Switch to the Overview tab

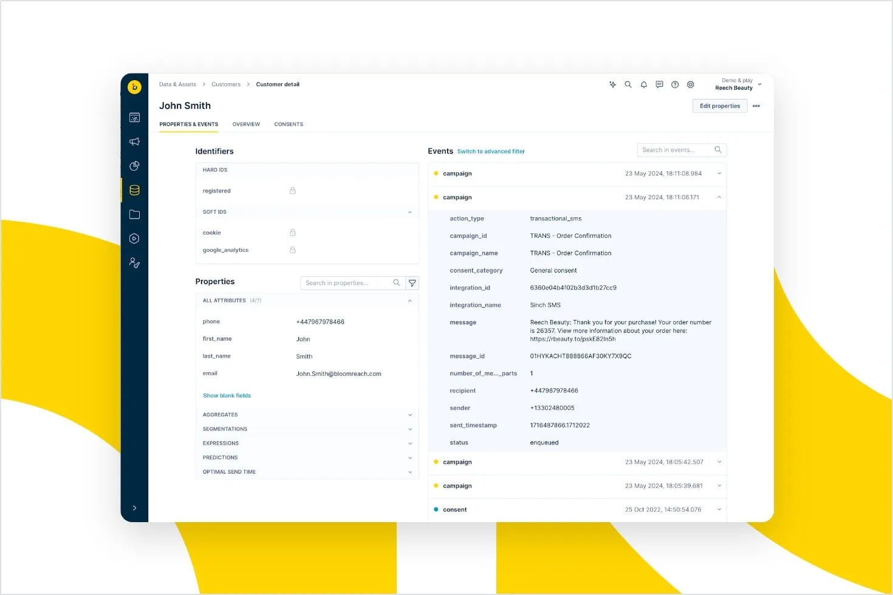[246, 124]
